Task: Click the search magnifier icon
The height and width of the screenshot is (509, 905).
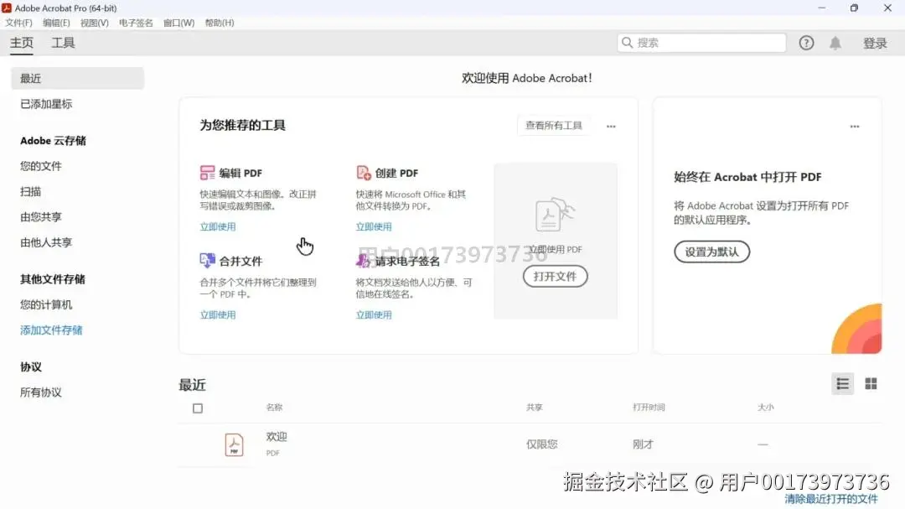Action: [627, 42]
